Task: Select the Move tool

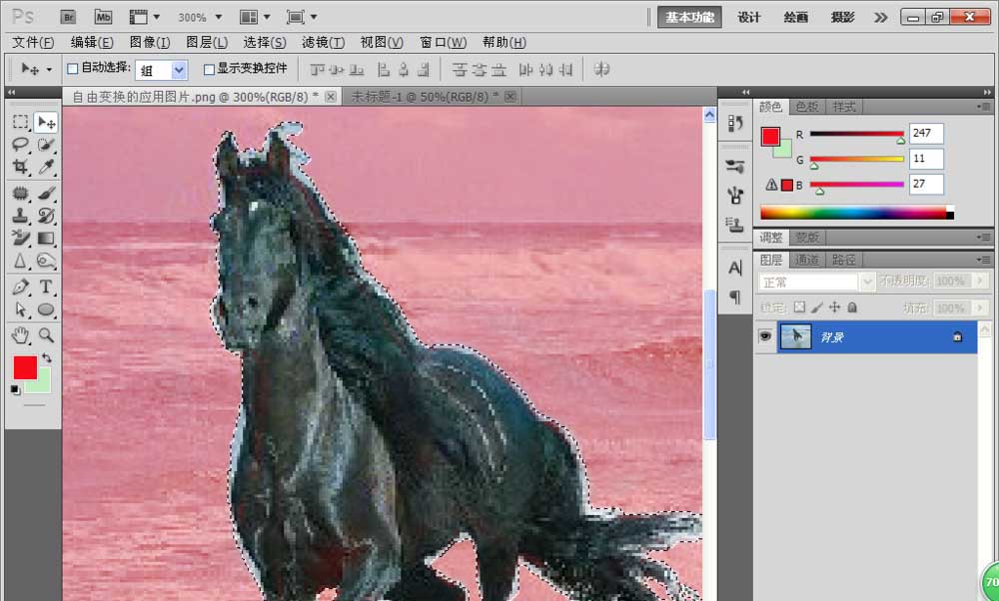Action: pyautogui.click(x=41, y=121)
